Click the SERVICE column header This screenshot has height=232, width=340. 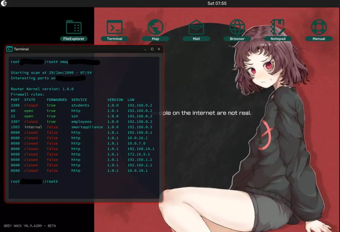point(79,100)
